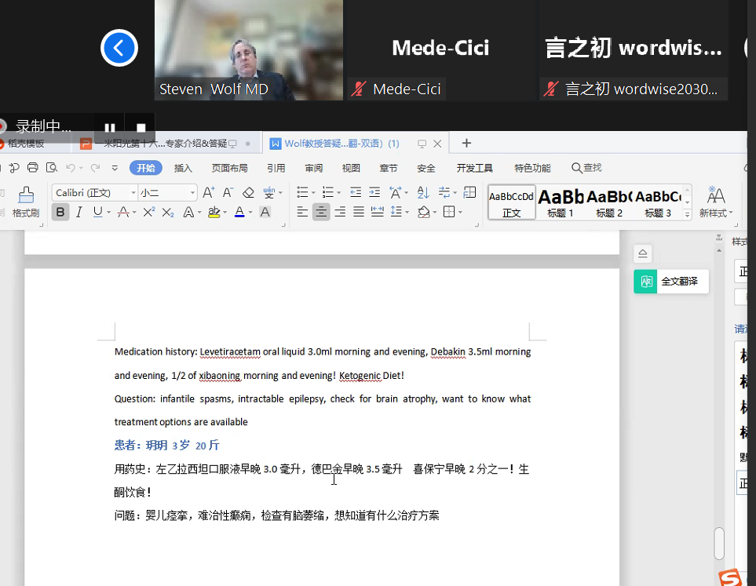Apply the Heading 1 (标题 1) style

click(561, 202)
